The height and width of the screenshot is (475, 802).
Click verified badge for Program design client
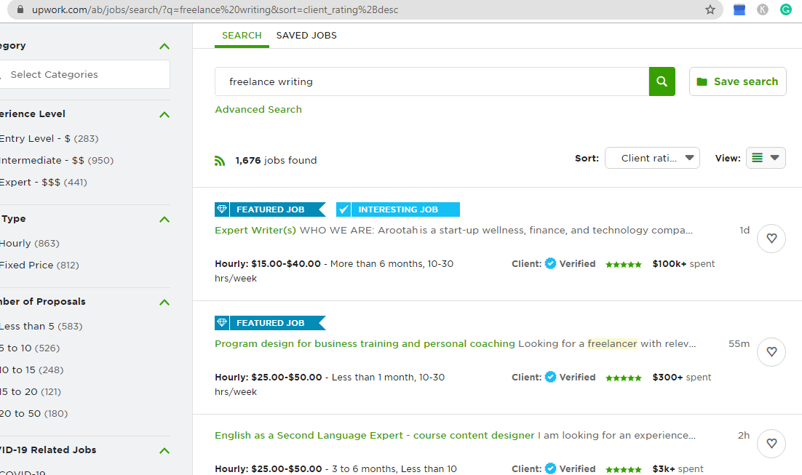point(550,378)
